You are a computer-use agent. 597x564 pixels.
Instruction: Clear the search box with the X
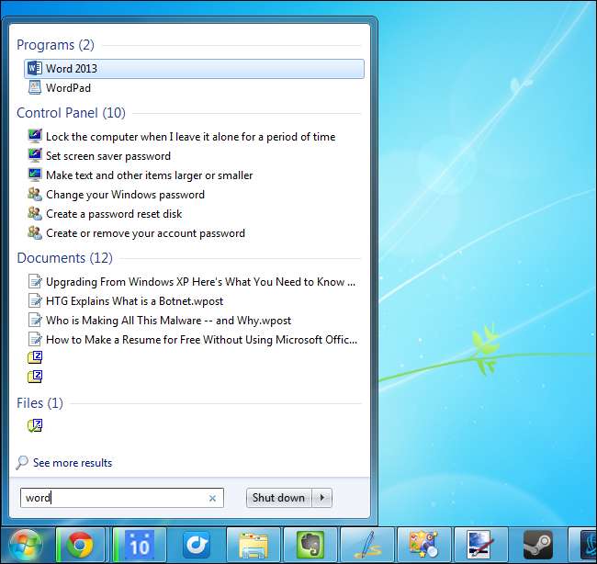[212, 499]
